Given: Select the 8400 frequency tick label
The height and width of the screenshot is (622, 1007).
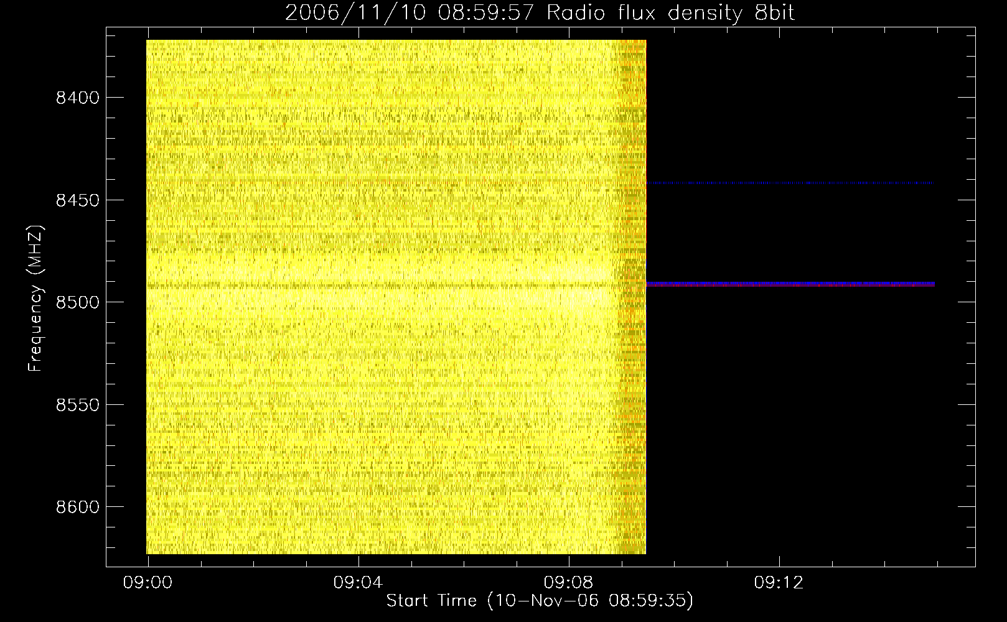Looking at the screenshot, I should click(77, 98).
